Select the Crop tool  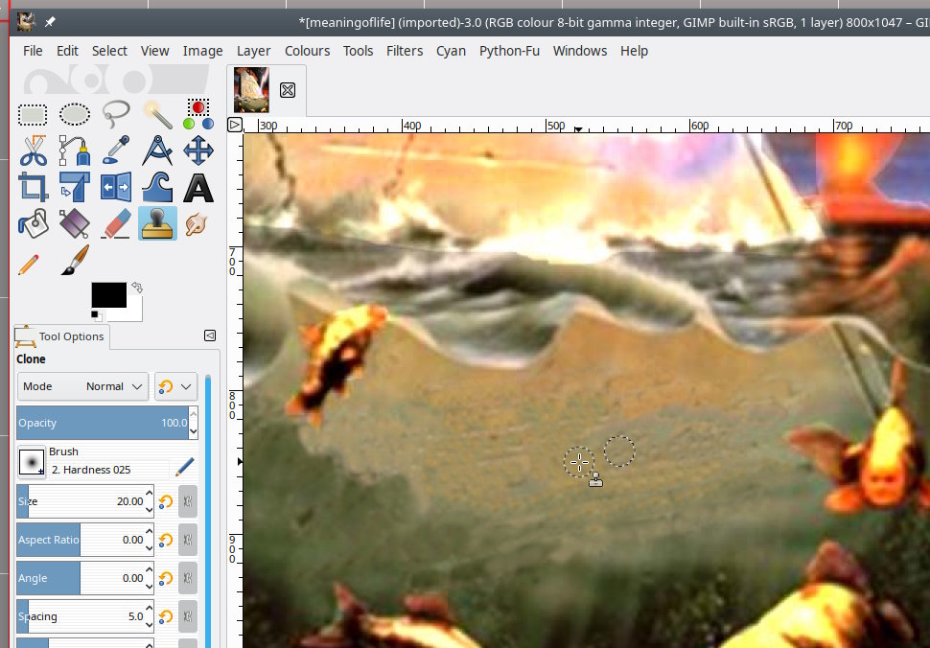pos(34,187)
